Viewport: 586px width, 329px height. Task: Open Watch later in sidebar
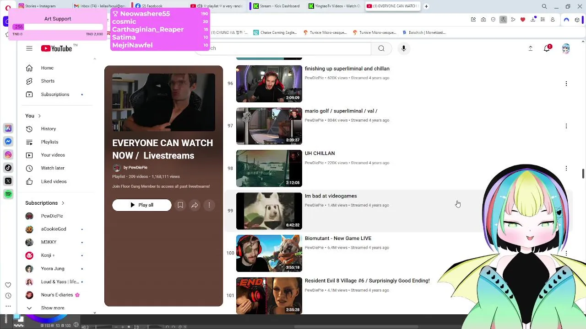pyautogui.click(x=57, y=168)
